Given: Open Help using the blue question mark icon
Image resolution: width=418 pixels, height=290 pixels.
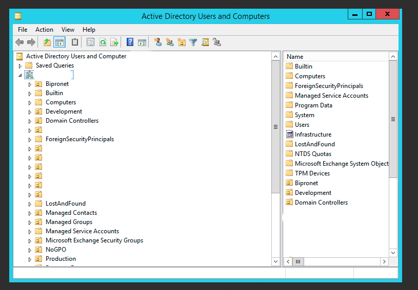Looking at the screenshot, I should (x=130, y=42).
